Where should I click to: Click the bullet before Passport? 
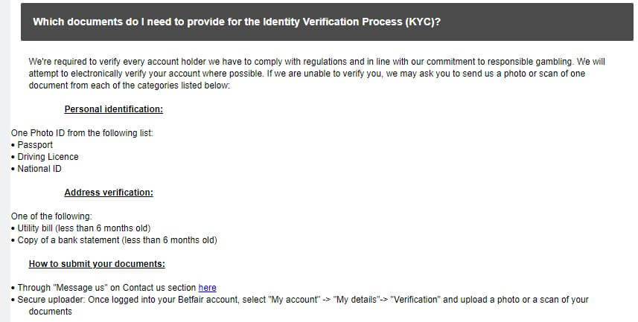click(x=13, y=146)
